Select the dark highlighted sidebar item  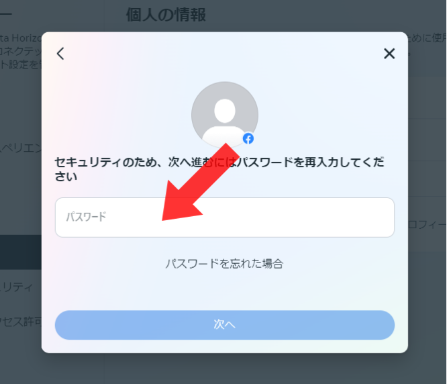coord(21,252)
